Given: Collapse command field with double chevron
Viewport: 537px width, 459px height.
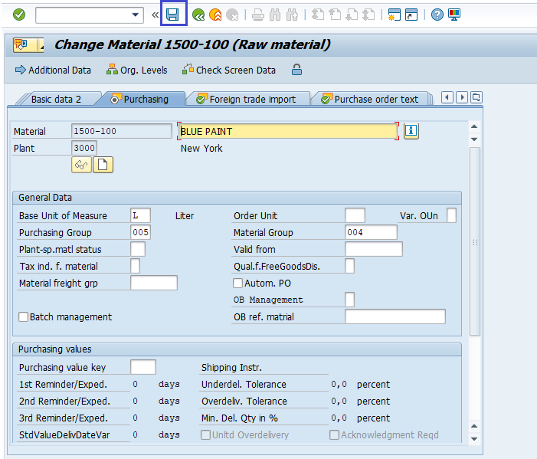Looking at the screenshot, I should tap(155, 15).
